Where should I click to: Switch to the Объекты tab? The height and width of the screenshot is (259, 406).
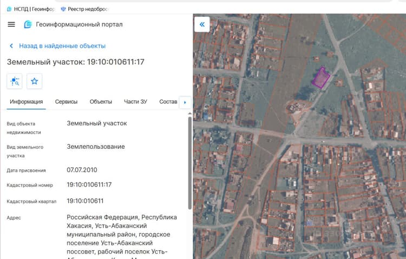[x=101, y=102]
